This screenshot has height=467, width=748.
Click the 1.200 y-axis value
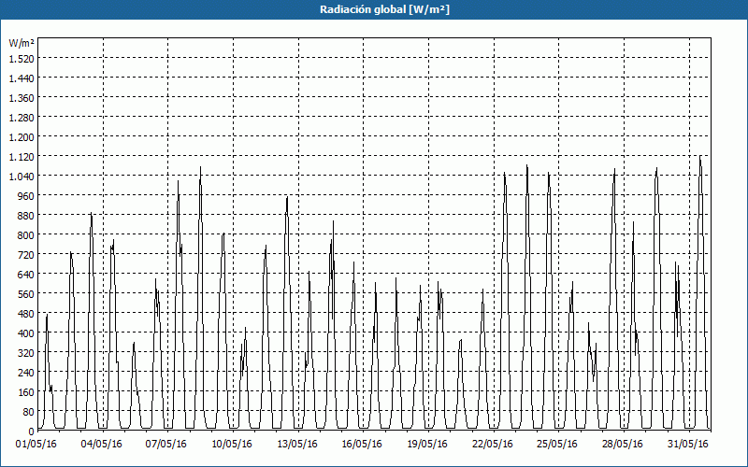click(22, 136)
